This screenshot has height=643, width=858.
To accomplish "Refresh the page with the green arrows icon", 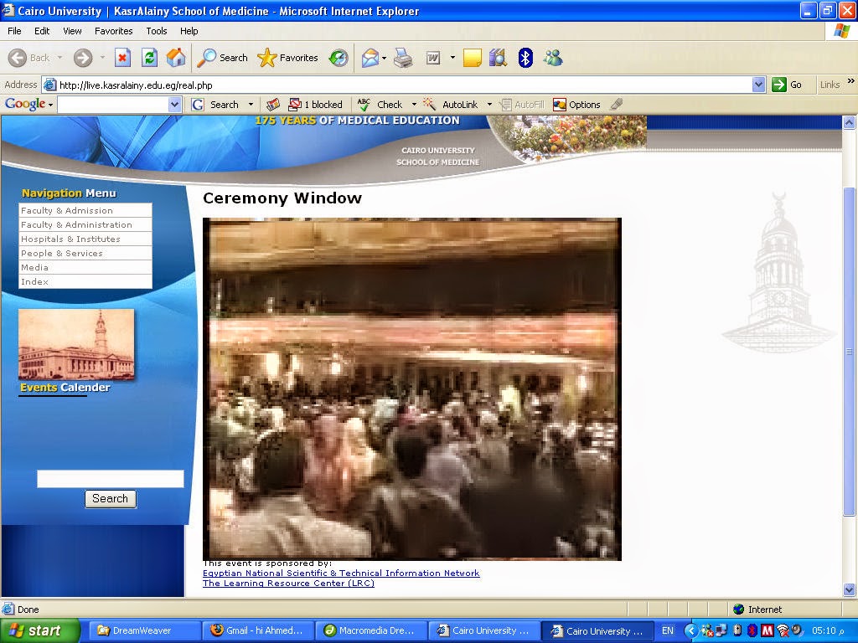I will (149, 58).
